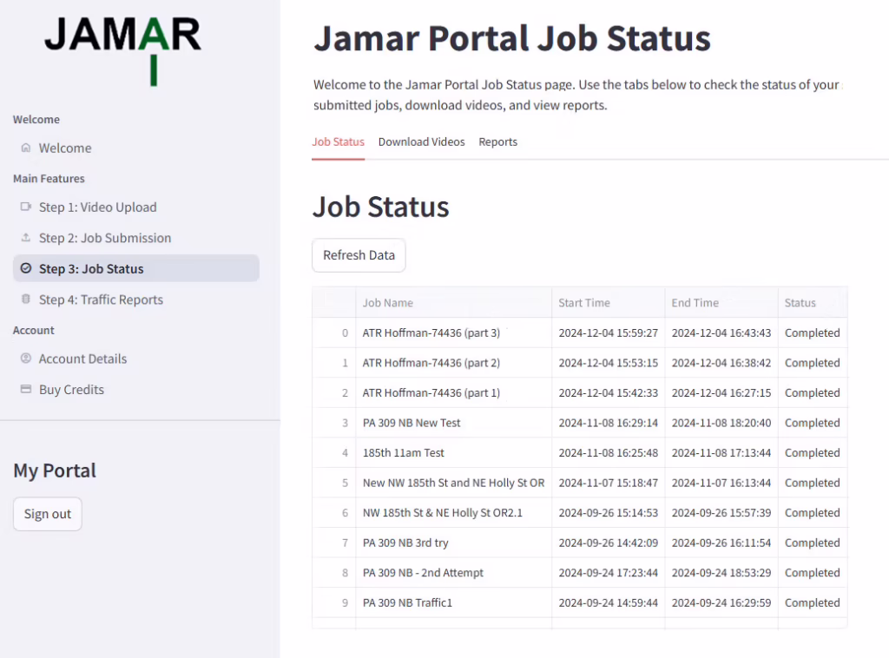Click Completed status in row 5
The height and width of the screenshot is (658, 889).
point(813,483)
